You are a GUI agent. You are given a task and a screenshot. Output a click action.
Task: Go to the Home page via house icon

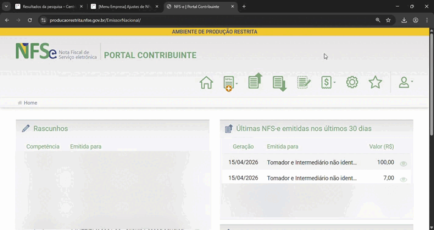pos(206,83)
